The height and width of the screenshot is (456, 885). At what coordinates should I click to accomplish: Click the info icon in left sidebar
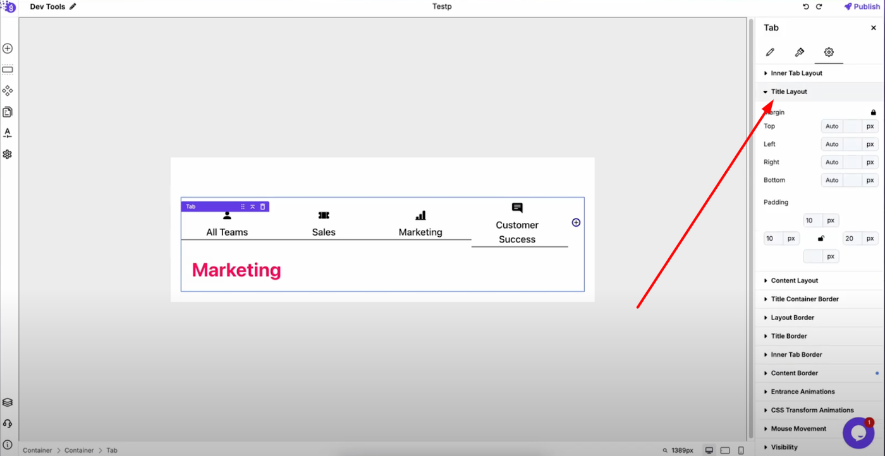click(x=8, y=445)
